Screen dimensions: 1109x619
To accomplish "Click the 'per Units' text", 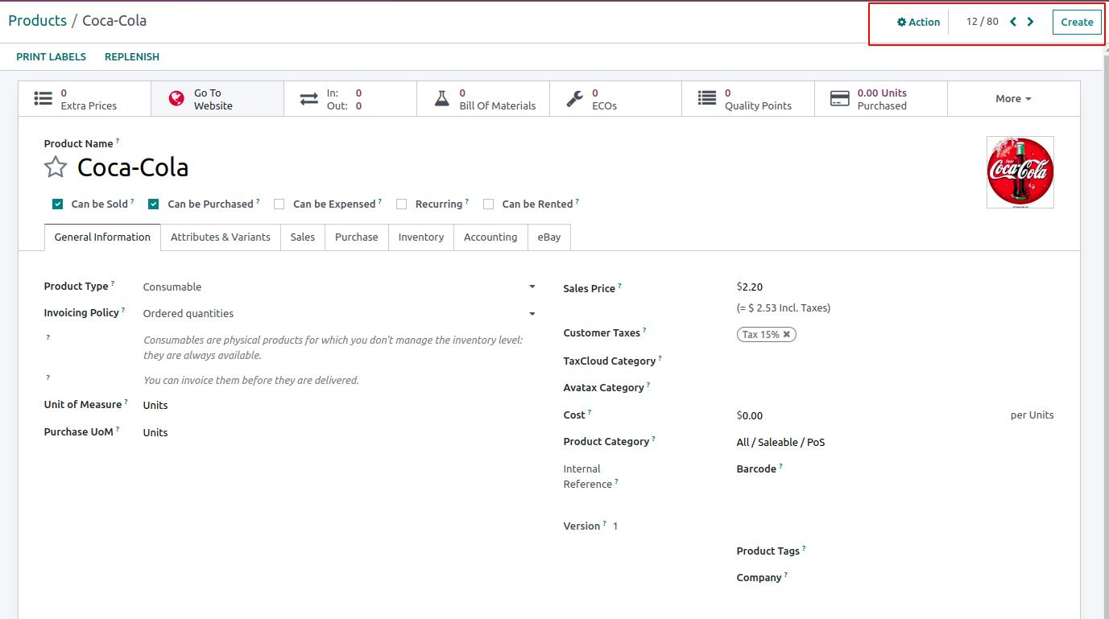I will click(1032, 415).
